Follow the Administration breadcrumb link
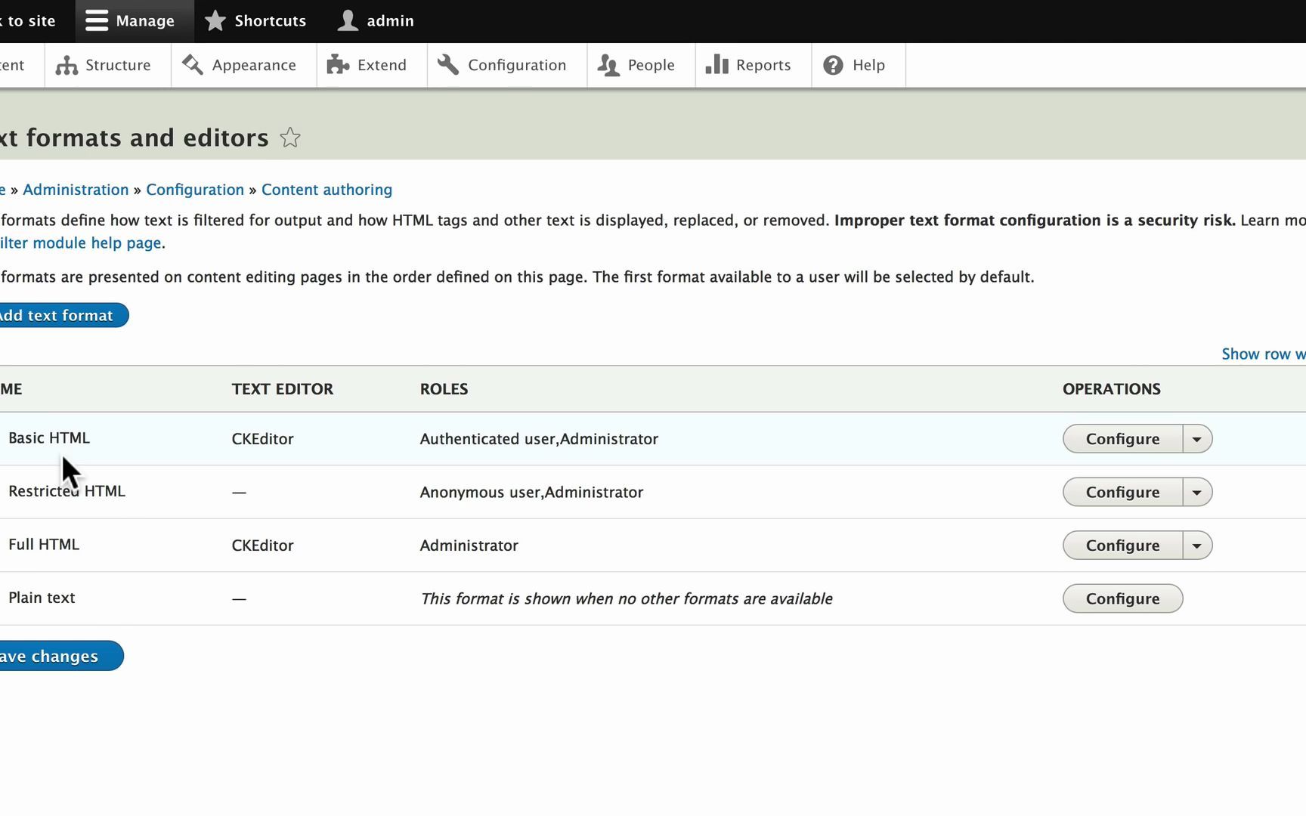 click(76, 190)
